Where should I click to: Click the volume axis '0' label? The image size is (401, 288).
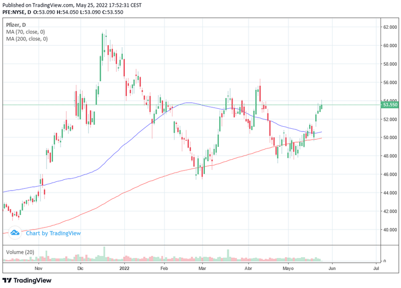click(x=385, y=261)
